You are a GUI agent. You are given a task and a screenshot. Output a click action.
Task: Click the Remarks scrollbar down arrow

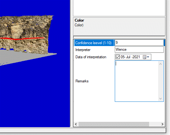coord(161,99)
